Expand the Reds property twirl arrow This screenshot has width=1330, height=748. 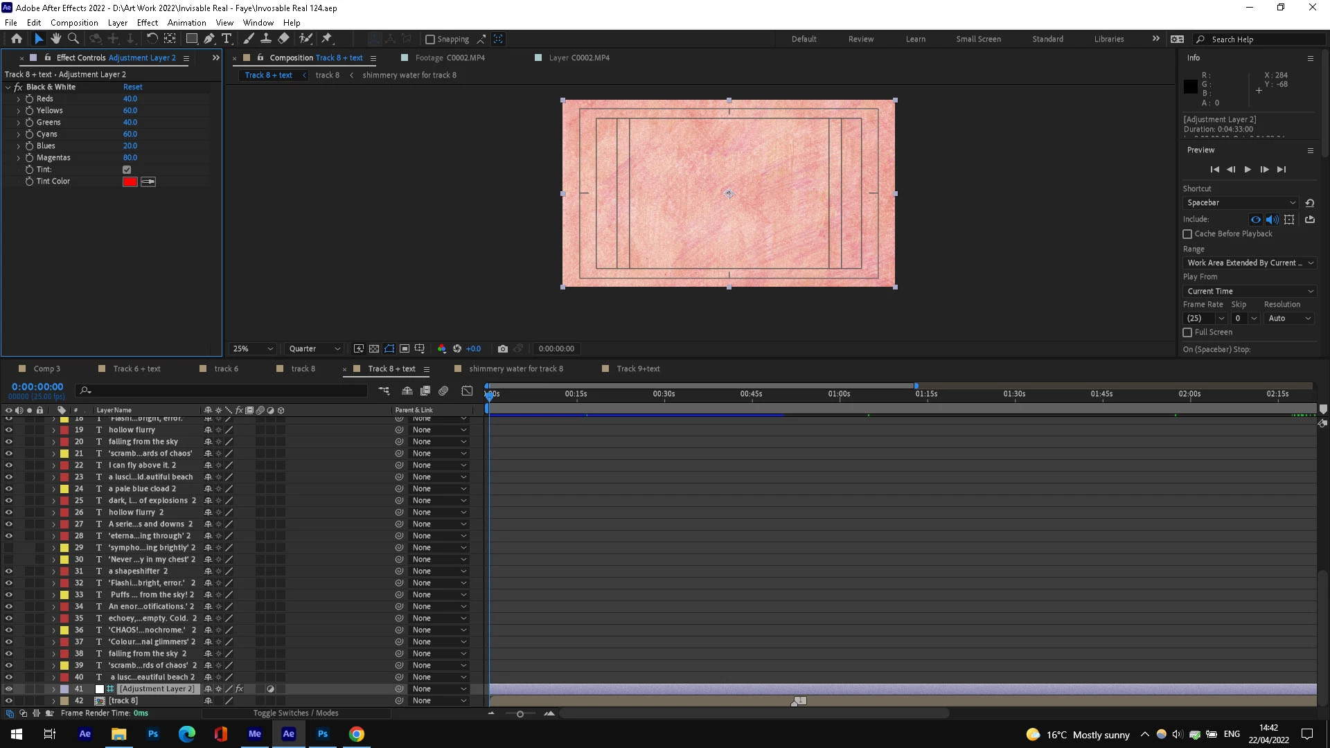[19, 99]
